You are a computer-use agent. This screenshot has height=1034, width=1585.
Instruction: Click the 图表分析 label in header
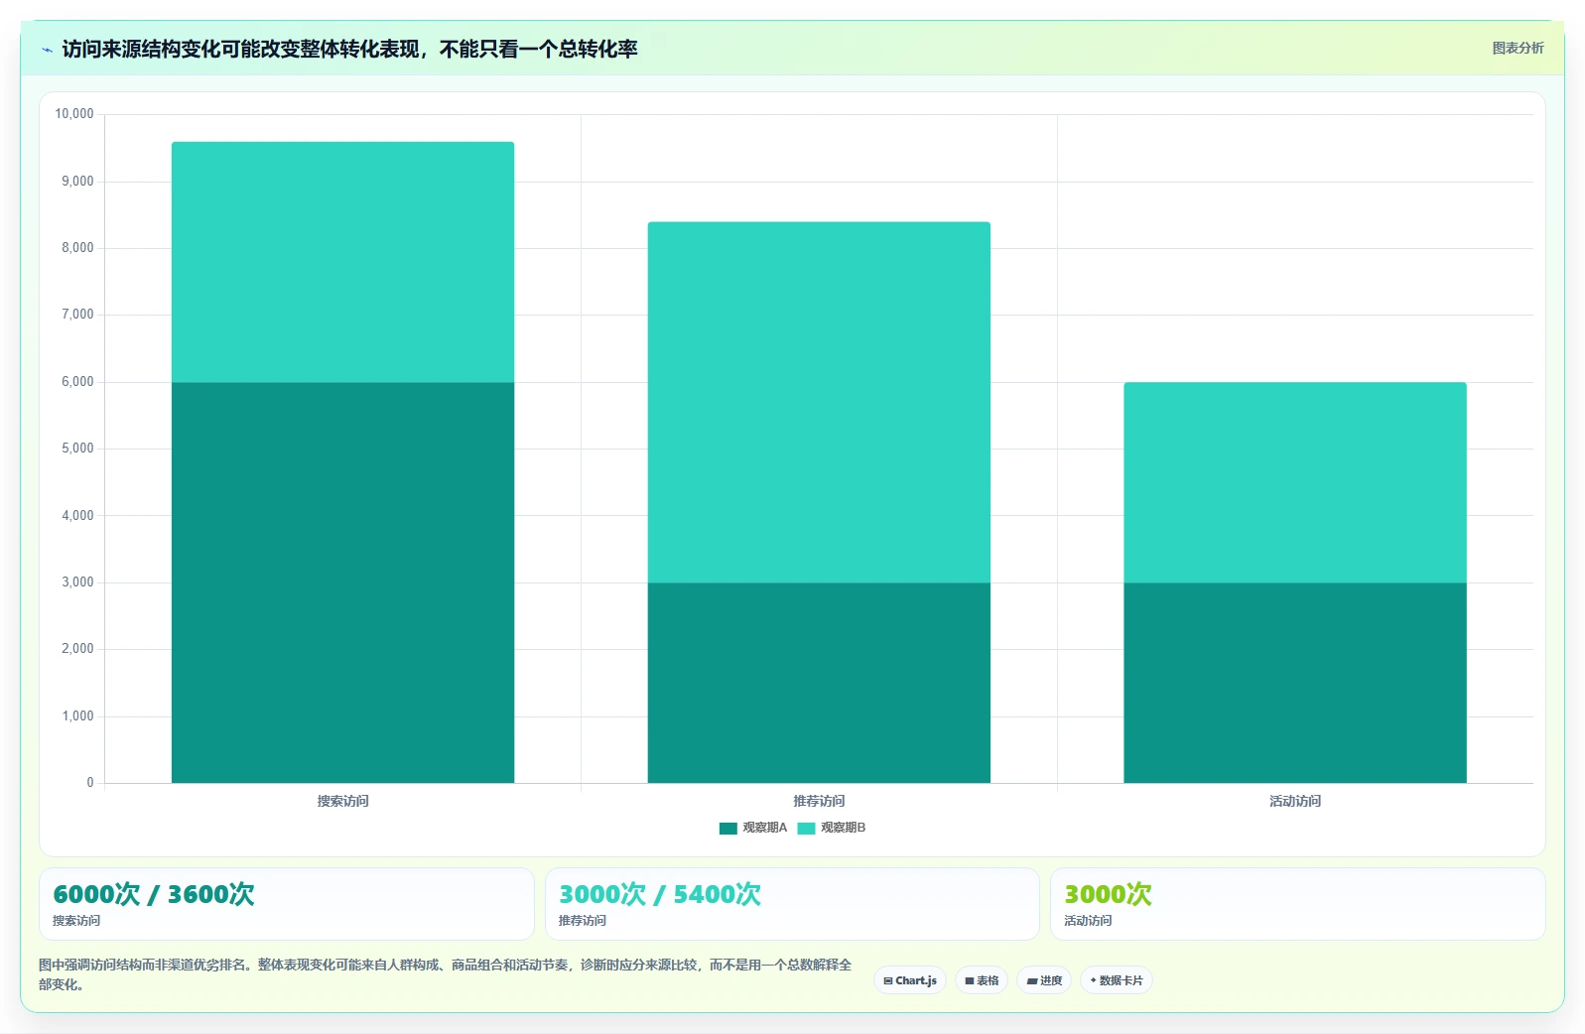point(1518,48)
